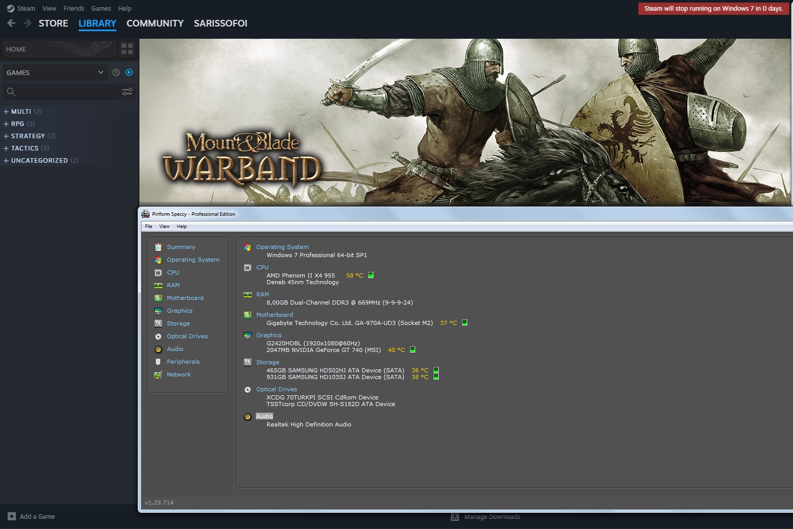Viewport: 793px width, 529px height.
Task: Open the CPU section heading link
Action: coord(262,267)
